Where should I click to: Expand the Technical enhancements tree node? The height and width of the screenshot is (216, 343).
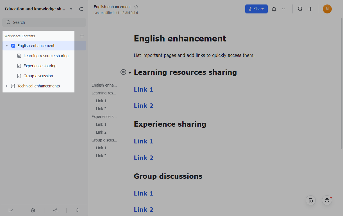[x=7, y=86]
